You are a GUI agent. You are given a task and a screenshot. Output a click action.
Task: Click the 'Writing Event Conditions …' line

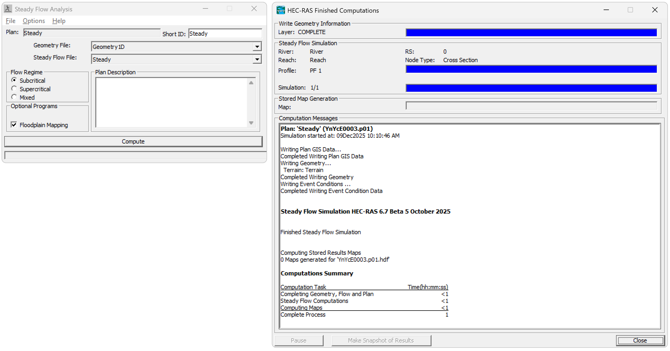click(315, 184)
